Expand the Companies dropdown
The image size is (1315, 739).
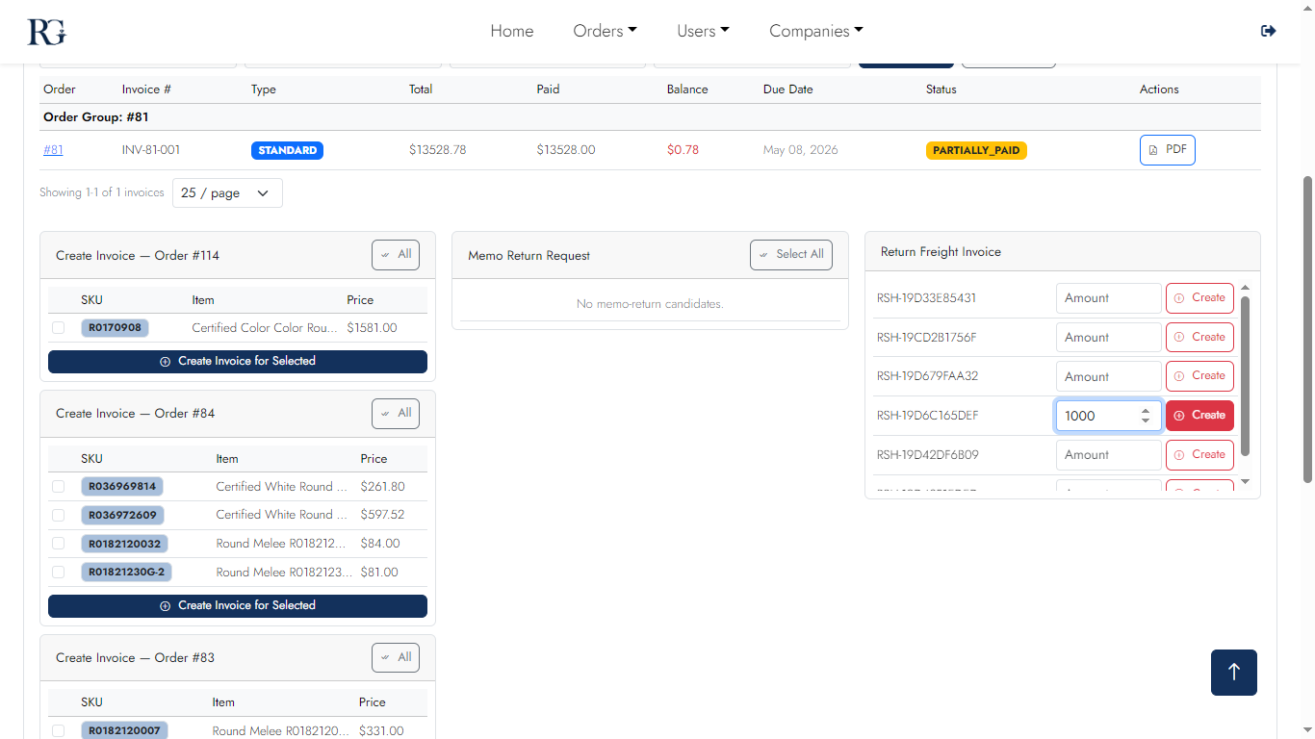[815, 30]
